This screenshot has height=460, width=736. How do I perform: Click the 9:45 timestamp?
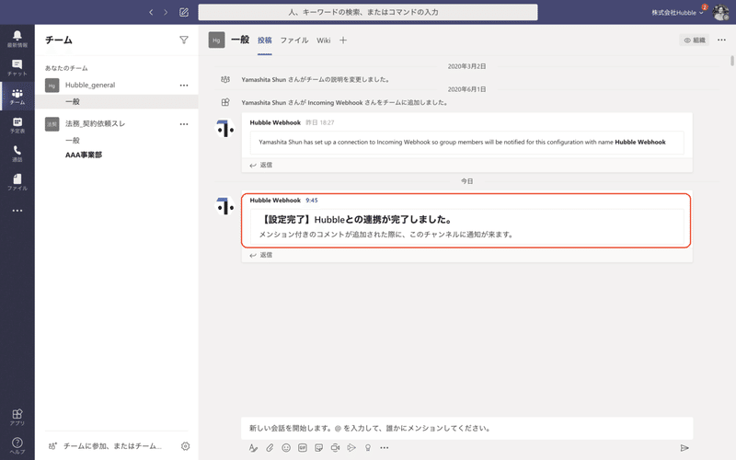pos(312,201)
